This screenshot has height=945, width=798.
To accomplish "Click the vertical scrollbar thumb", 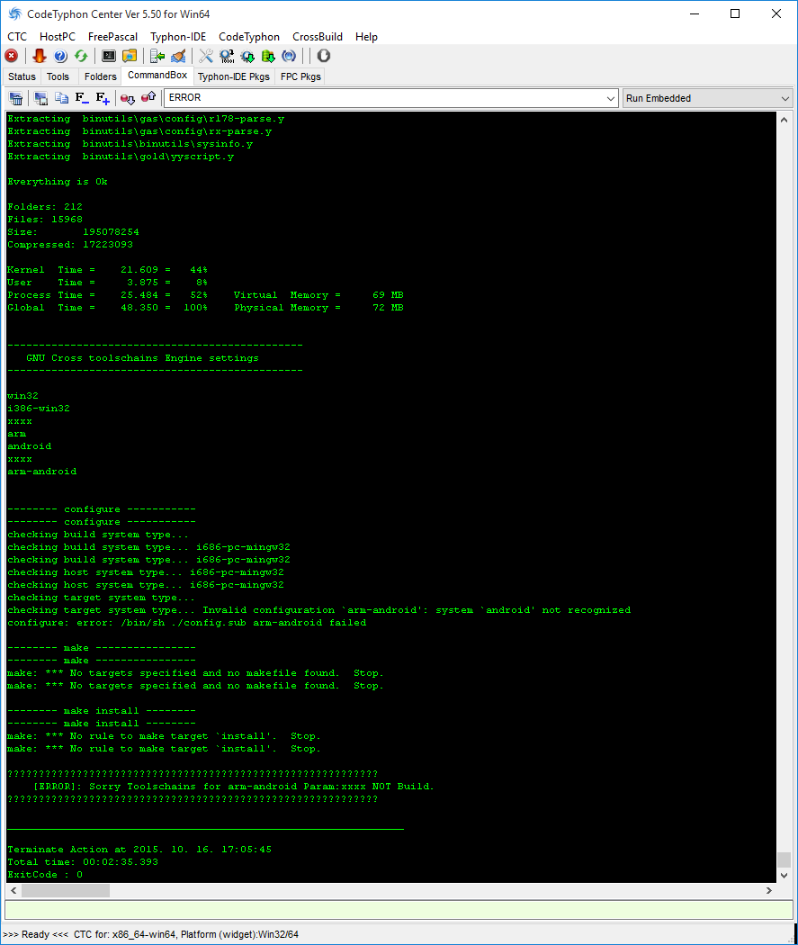I will pos(784,859).
